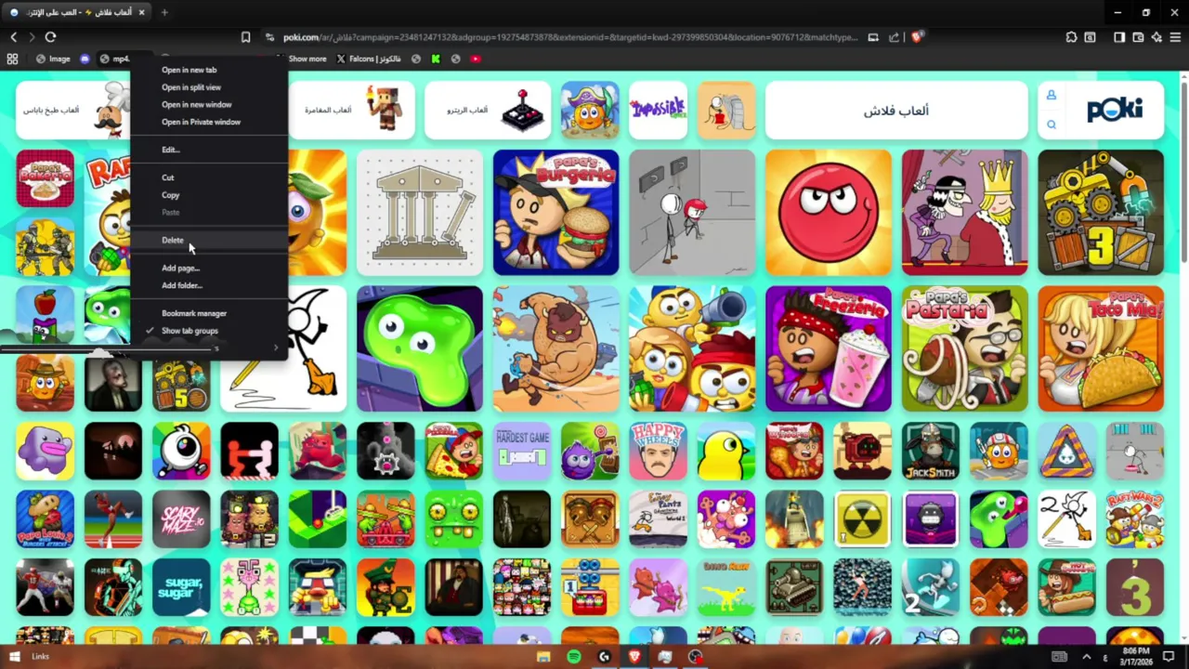Screen dimensions: 1189x669
Task: Open the Poki search magnifier icon
Action: coord(1052,125)
